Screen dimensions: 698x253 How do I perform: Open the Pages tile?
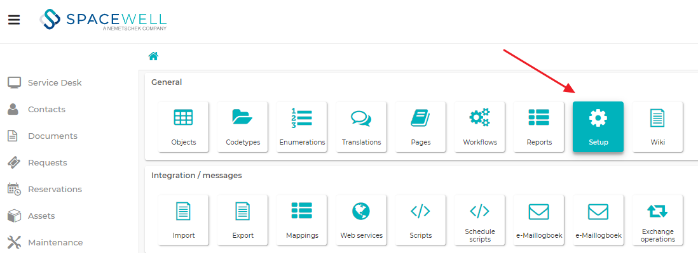pos(421,127)
